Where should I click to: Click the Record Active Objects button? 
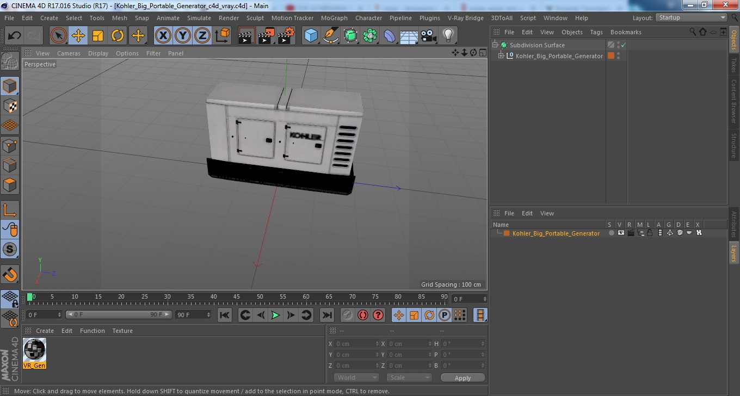point(347,315)
